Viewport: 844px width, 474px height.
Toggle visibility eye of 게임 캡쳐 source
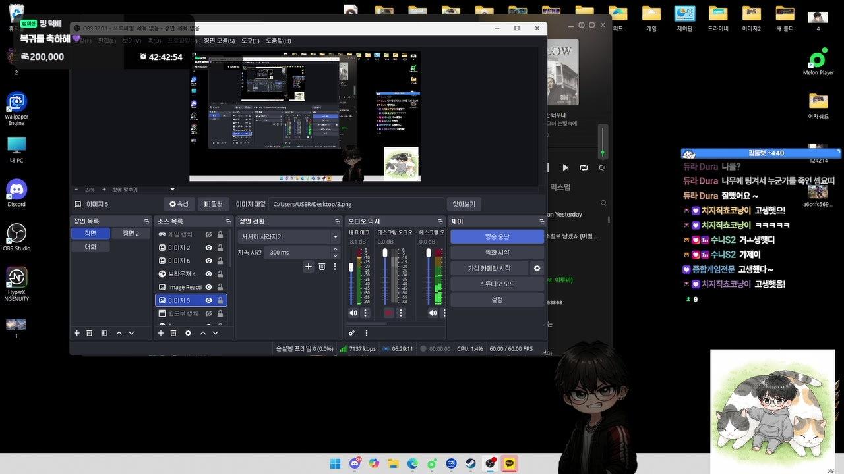[x=208, y=234]
